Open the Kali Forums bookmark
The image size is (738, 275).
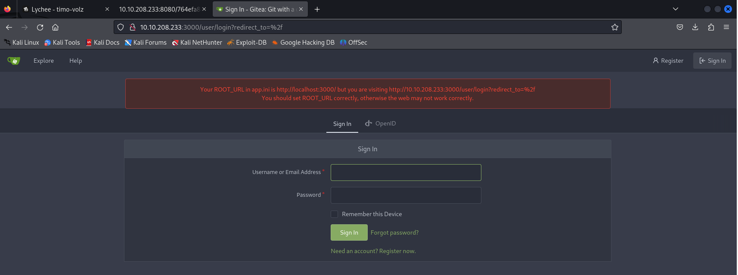pyautogui.click(x=146, y=42)
